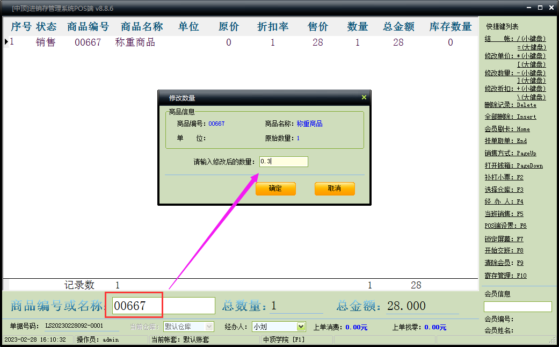Click the 确定 button in dialog
This screenshot has width=559, height=347.
[x=275, y=189]
